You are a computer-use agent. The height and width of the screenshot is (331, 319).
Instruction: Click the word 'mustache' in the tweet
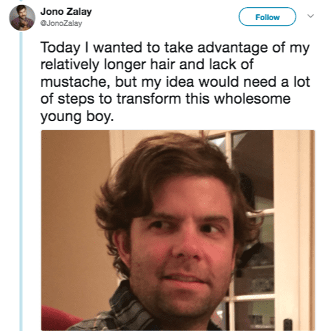coord(74,82)
